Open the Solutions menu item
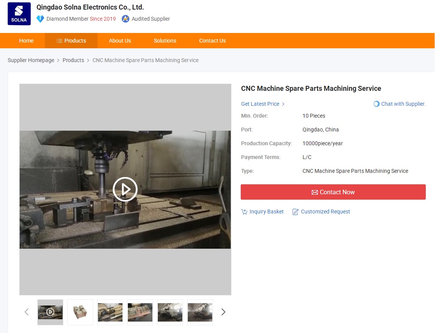This screenshot has height=333, width=435. click(165, 41)
